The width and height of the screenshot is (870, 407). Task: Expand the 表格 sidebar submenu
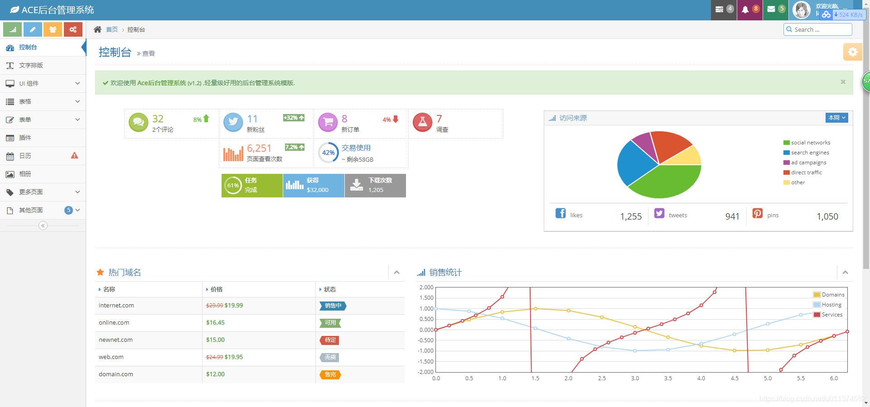[43, 101]
